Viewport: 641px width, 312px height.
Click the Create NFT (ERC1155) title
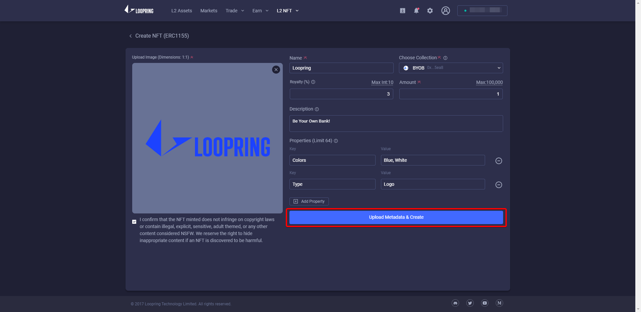tap(162, 36)
